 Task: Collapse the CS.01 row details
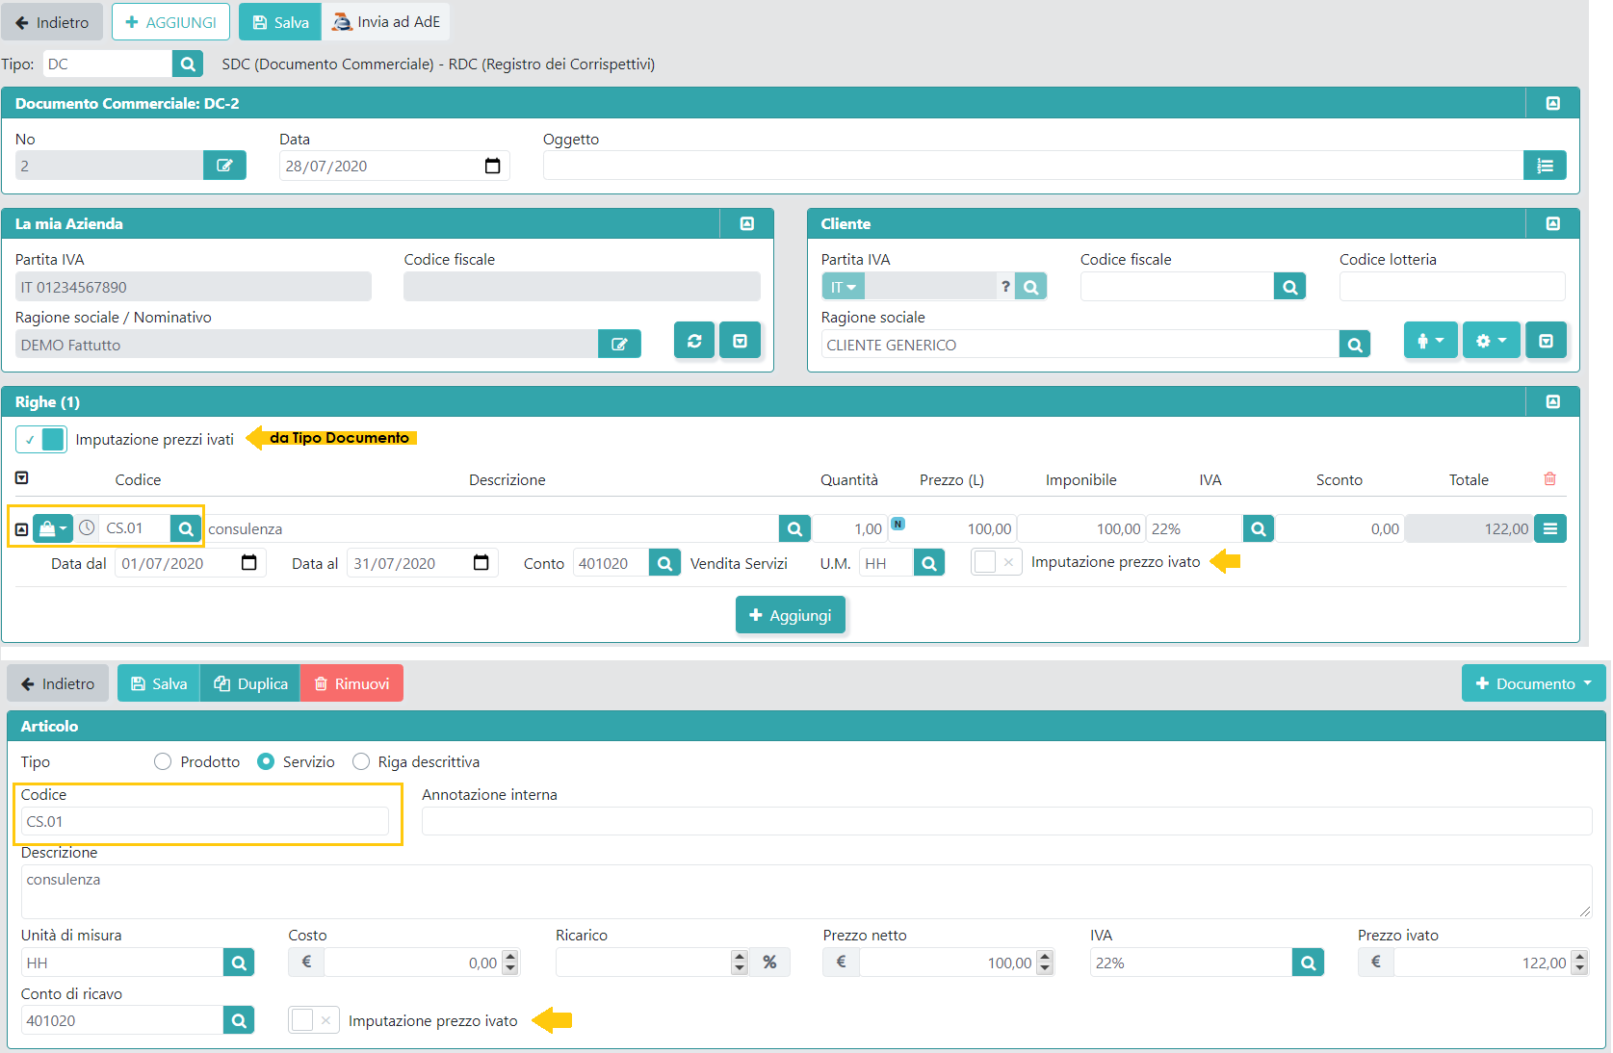(x=21, y=529)
